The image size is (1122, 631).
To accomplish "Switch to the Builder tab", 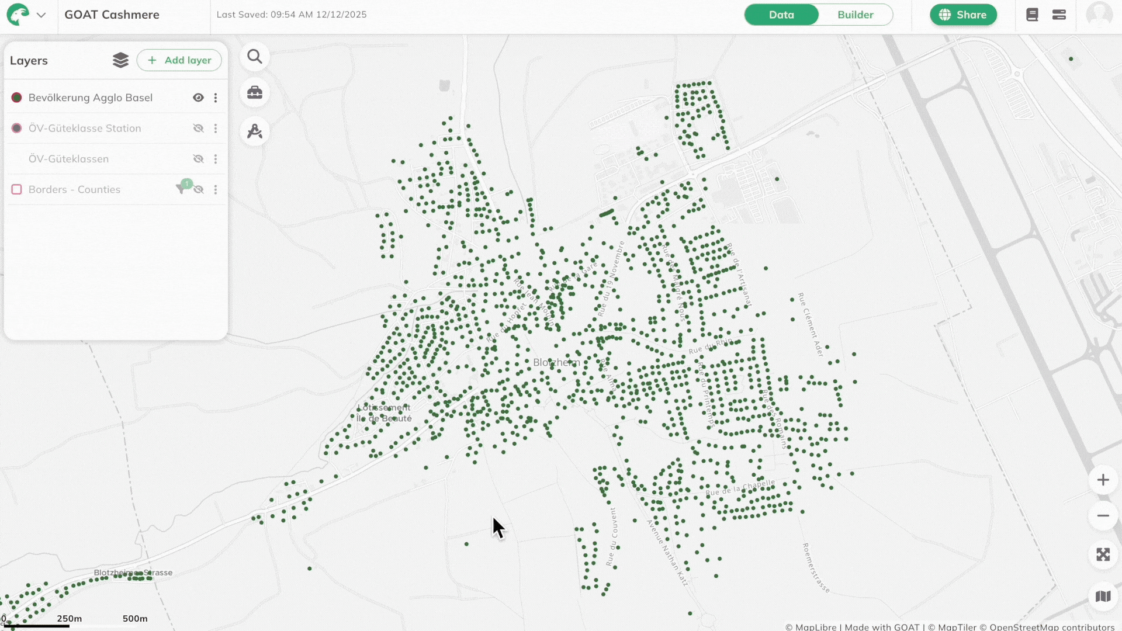I will (x=855, y=15).
